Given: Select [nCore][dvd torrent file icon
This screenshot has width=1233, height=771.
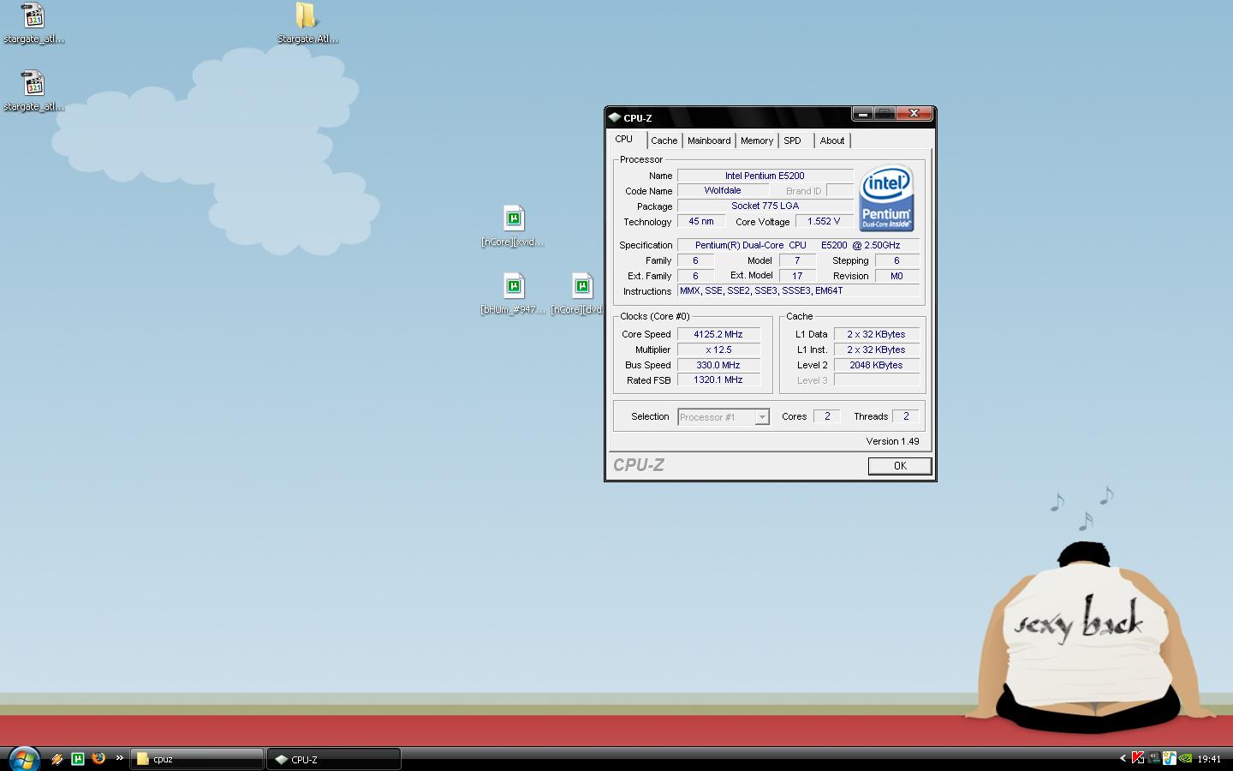Looking at the screenshot, I should tap(578, 294).
